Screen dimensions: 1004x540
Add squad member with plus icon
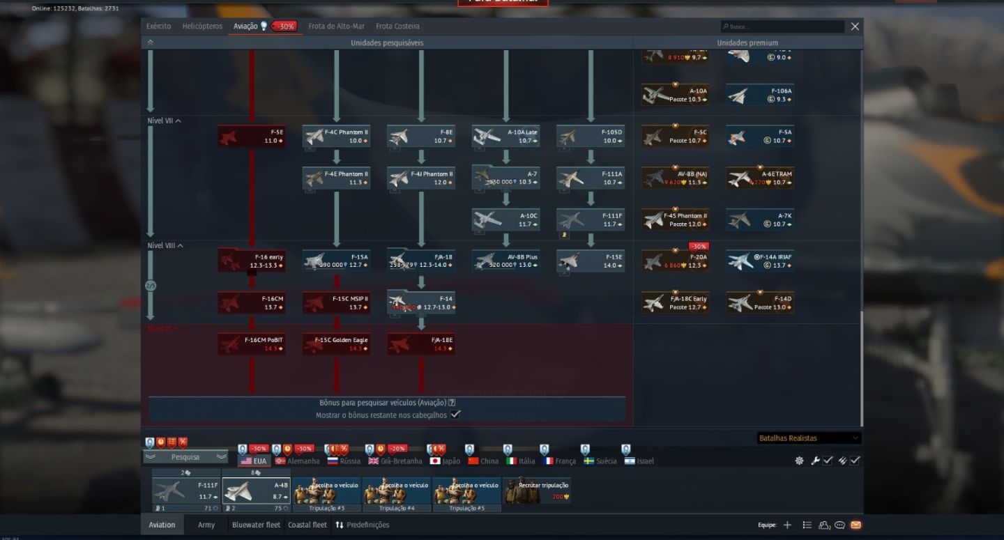[x=787, y=525]
